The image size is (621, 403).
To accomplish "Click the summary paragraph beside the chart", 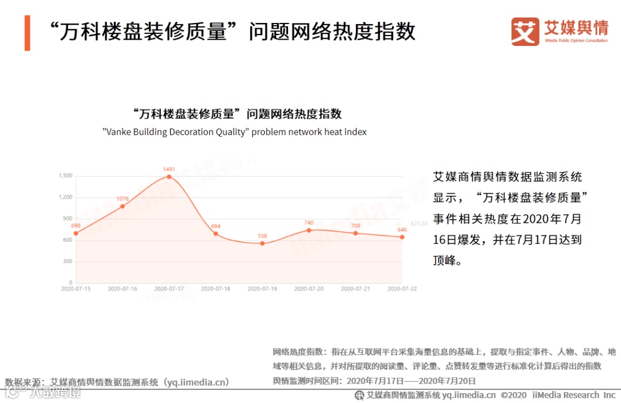I will click(x=509, y=219).
